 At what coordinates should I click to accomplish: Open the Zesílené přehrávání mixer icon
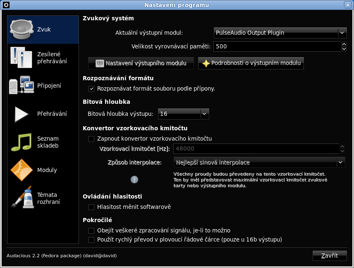click(x=22, y=57)
